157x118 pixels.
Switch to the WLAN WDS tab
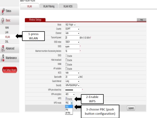[68, 6]
